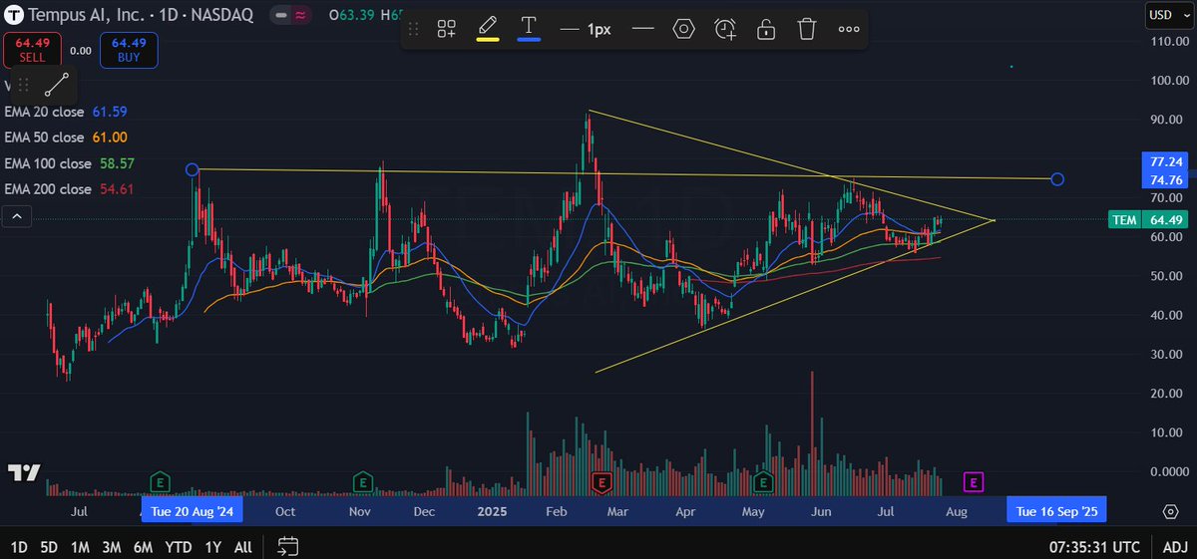Open the line style selector
Screen dimensions: 1197x559
tap(642, 29)
